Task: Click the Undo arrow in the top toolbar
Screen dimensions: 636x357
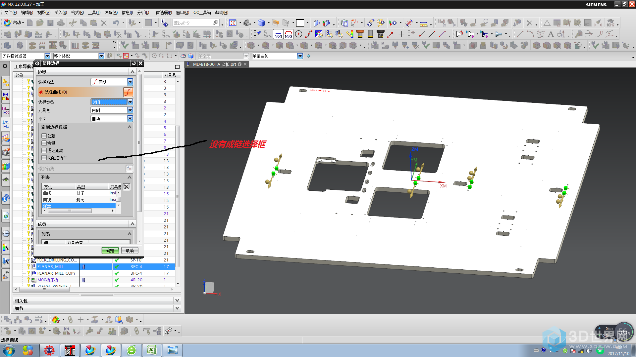Action: pos(116,23)
